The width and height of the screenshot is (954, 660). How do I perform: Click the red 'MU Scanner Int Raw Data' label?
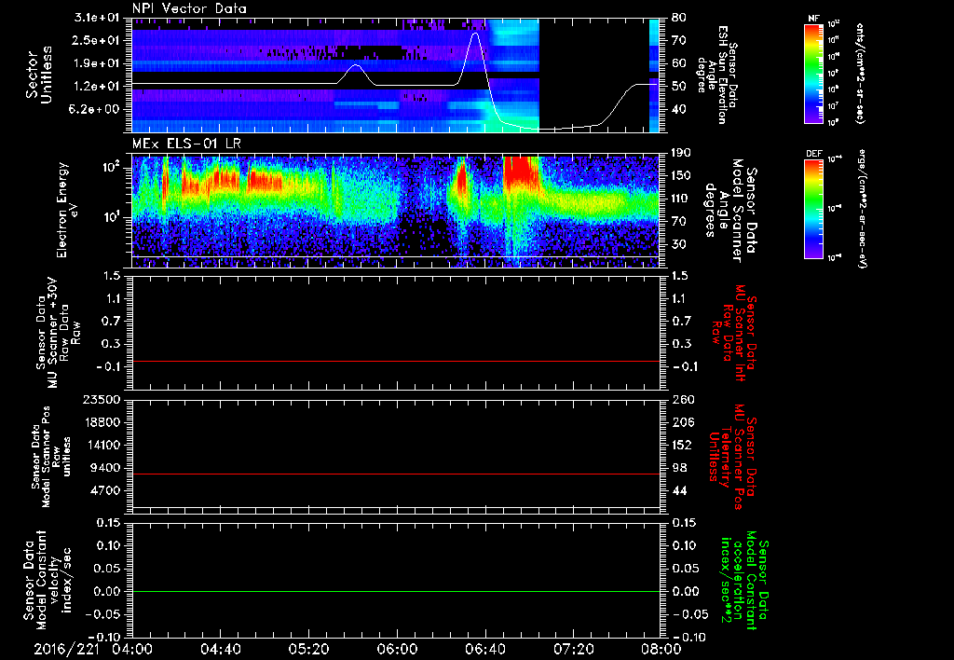tap(734, 333)
